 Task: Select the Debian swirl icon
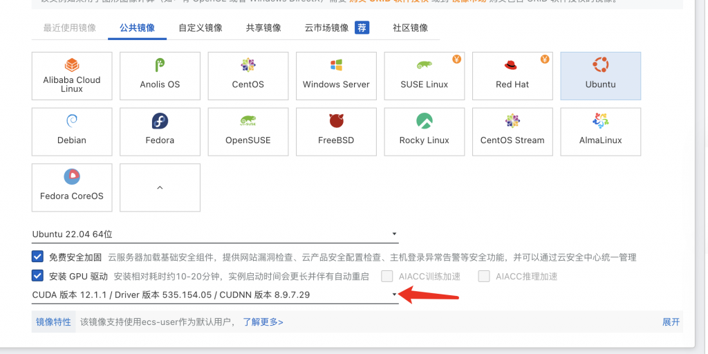[x=72, y=120]
